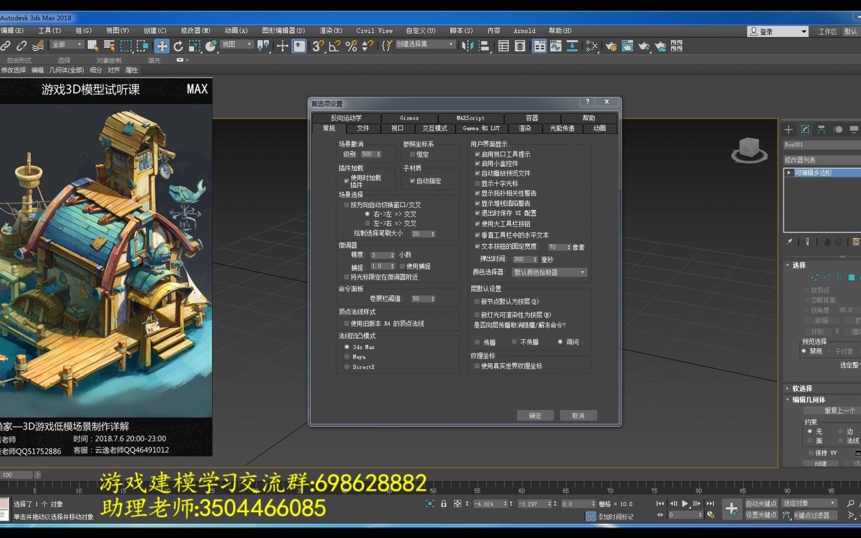Screen dimensions: 861x538
Task: Collapse the 编辑几何体 rollout
Action: click(x=788, y=400)
